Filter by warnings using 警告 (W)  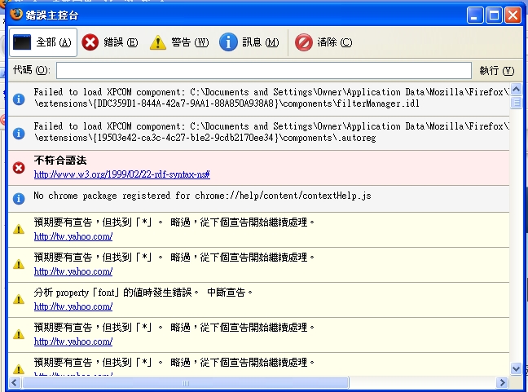[x=179, y=42]
